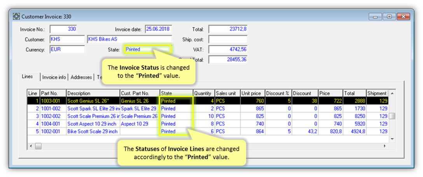Screen dimensions: 423x177
Task: Click the vertical scrollbar thumb
Action: coord(392,116)
